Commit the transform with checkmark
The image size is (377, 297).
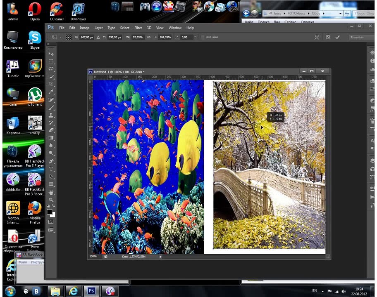[338, 37]
